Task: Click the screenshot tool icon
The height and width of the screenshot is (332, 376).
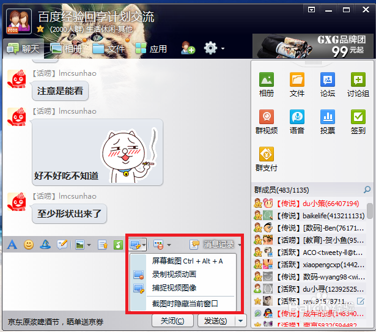Action: coord(135,245)
